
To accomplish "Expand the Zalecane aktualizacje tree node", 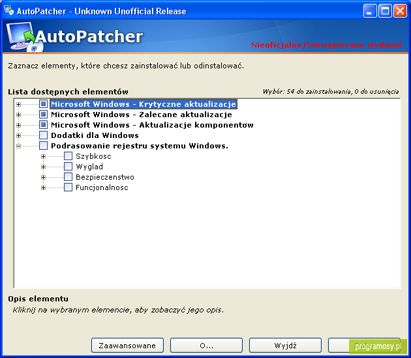I will coord(18,115).
